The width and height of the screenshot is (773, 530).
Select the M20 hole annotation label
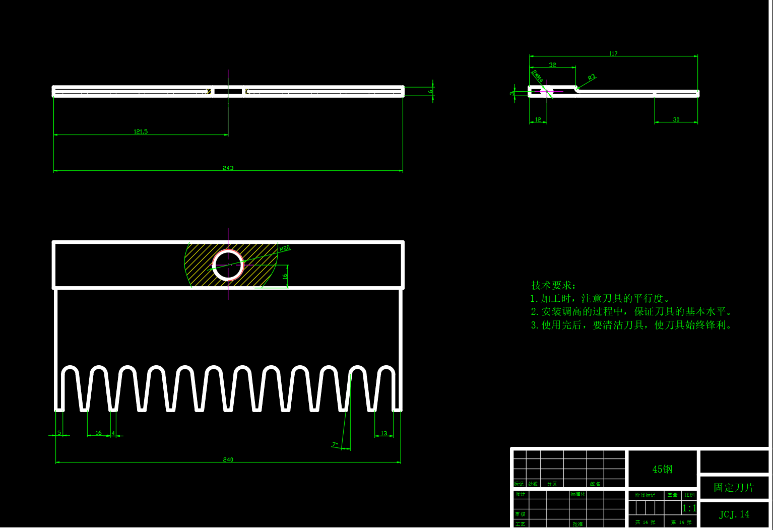[285, 248]
